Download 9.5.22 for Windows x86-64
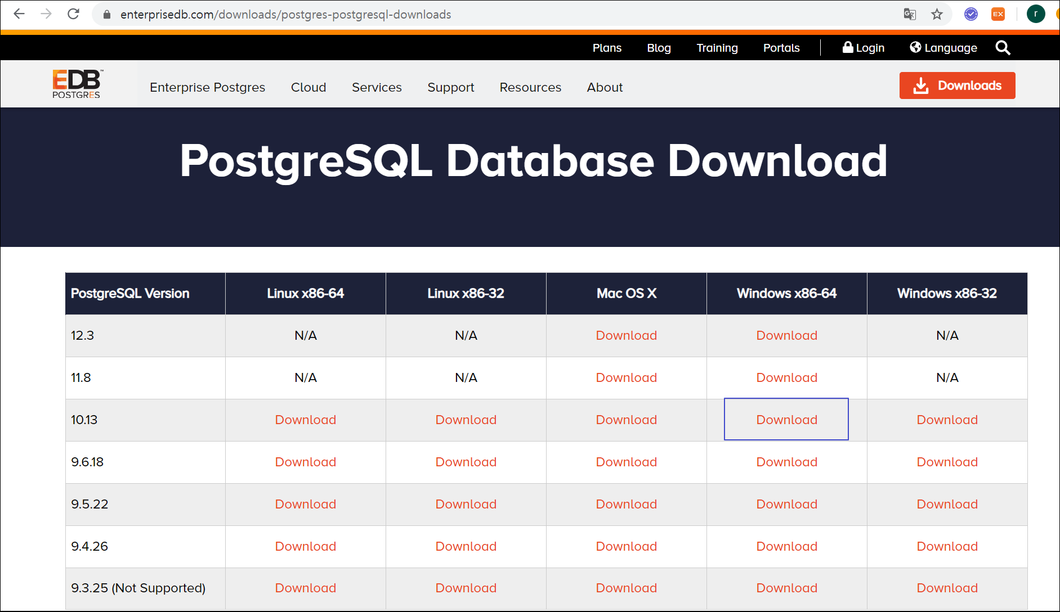The height and width of the screenshot is (612, 1060). 786,504
